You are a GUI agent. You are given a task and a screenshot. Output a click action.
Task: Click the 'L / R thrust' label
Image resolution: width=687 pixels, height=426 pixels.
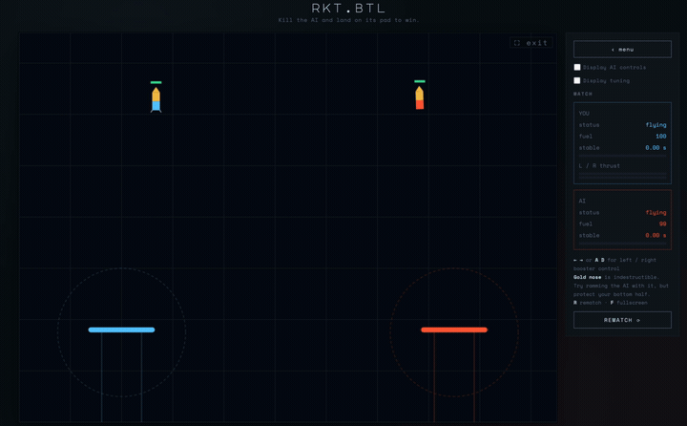pyautogui.click(x=599, y=165)
